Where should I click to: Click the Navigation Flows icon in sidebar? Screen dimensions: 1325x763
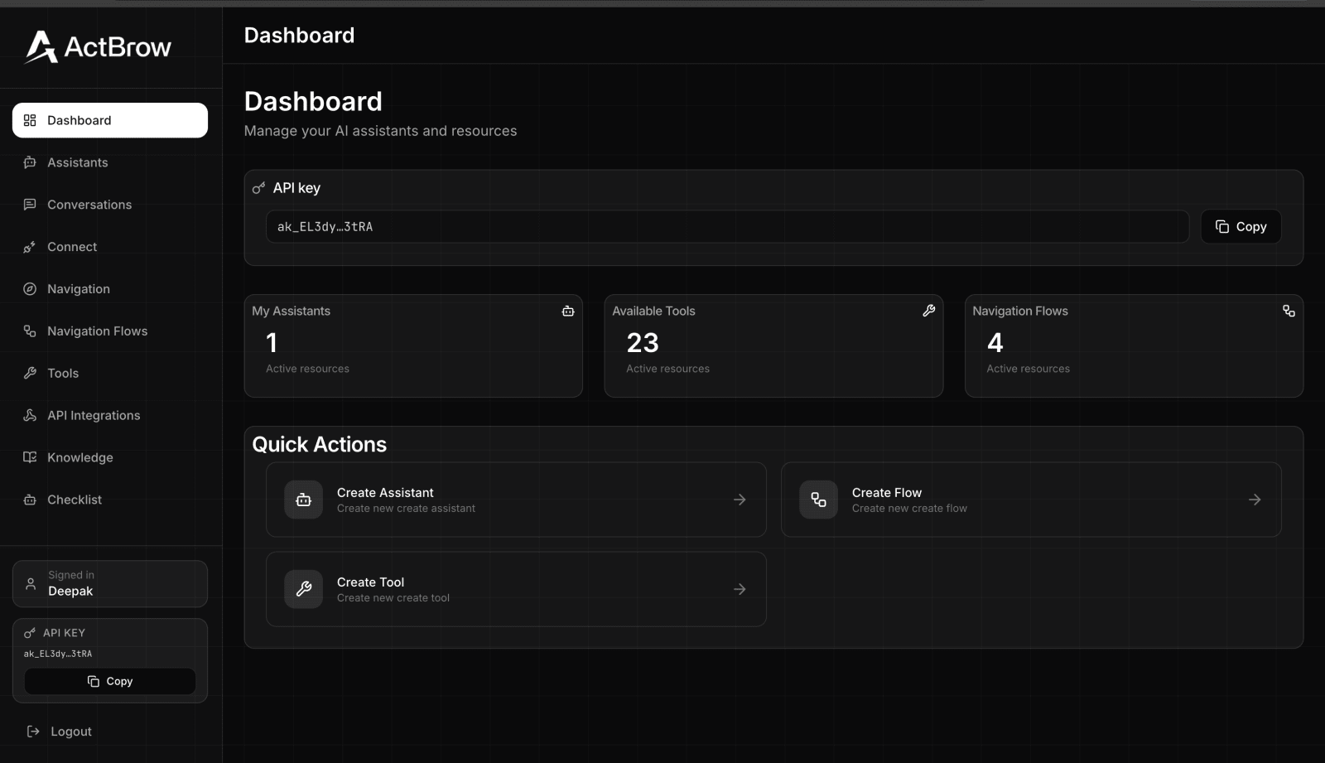30,331
